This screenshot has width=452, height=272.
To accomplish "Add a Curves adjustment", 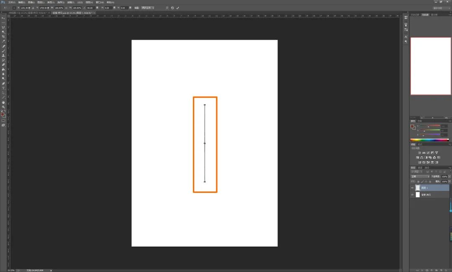I will 428,153.
